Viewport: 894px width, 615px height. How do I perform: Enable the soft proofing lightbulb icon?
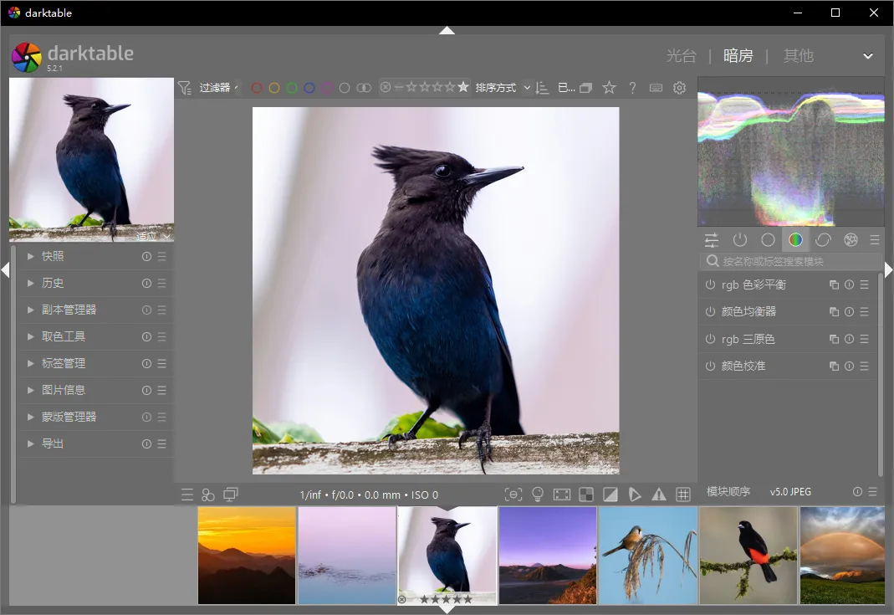tap(538, 495)
